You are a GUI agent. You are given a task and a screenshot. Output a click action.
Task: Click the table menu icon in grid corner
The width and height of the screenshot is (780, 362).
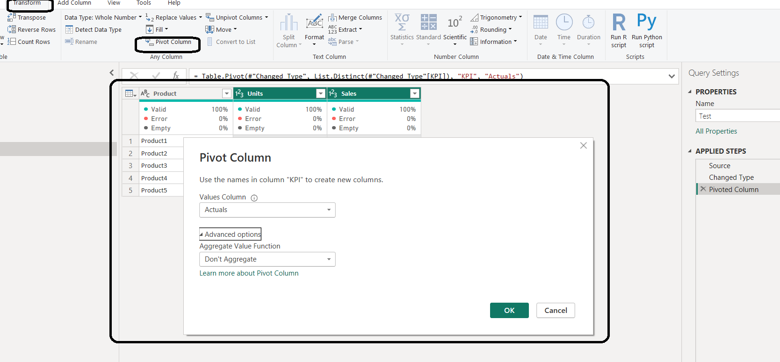click(x=130, y=93)
